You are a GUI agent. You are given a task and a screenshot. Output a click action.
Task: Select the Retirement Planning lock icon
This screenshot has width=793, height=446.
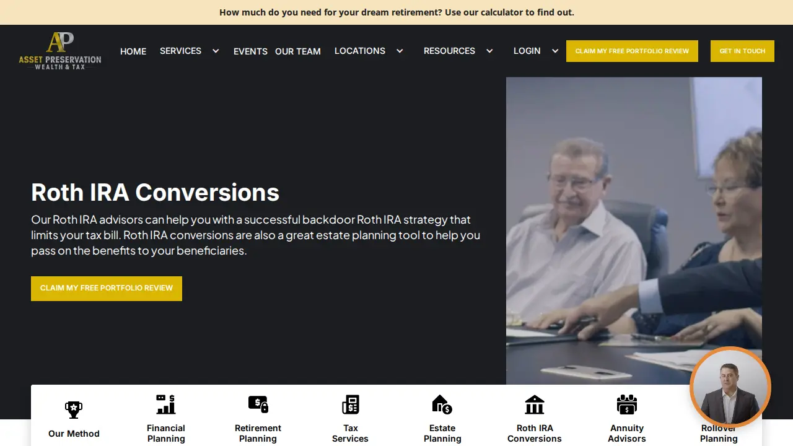pyautogui.click(x=258, y=404)
